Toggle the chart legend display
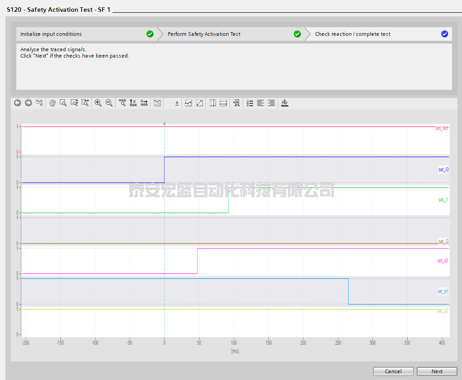The width and height of the screenshot is (462, 380). (249, 103)
